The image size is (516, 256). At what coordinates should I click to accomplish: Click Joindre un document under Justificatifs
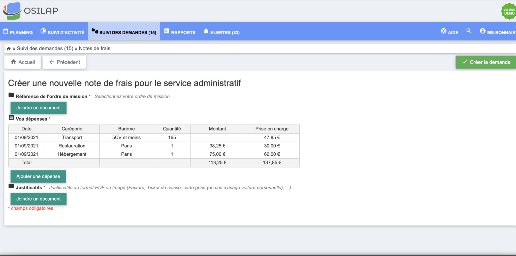tap(39, 199)
